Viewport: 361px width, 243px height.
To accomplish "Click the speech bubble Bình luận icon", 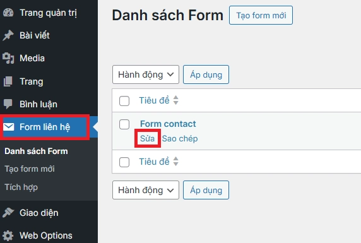I will click(x=8, y=104).
